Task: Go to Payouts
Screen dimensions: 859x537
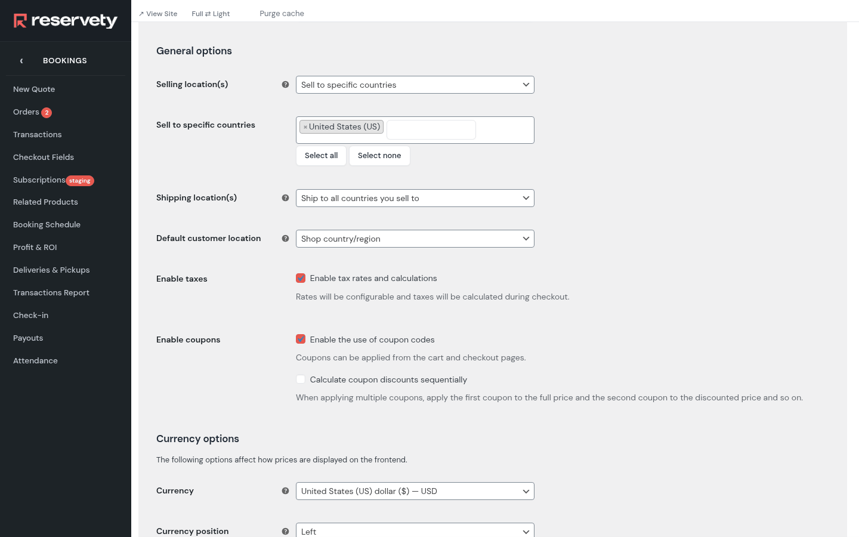Action: pos(28,338)
